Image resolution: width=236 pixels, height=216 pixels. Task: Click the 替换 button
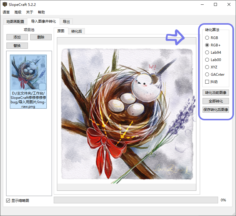(17, 46)
